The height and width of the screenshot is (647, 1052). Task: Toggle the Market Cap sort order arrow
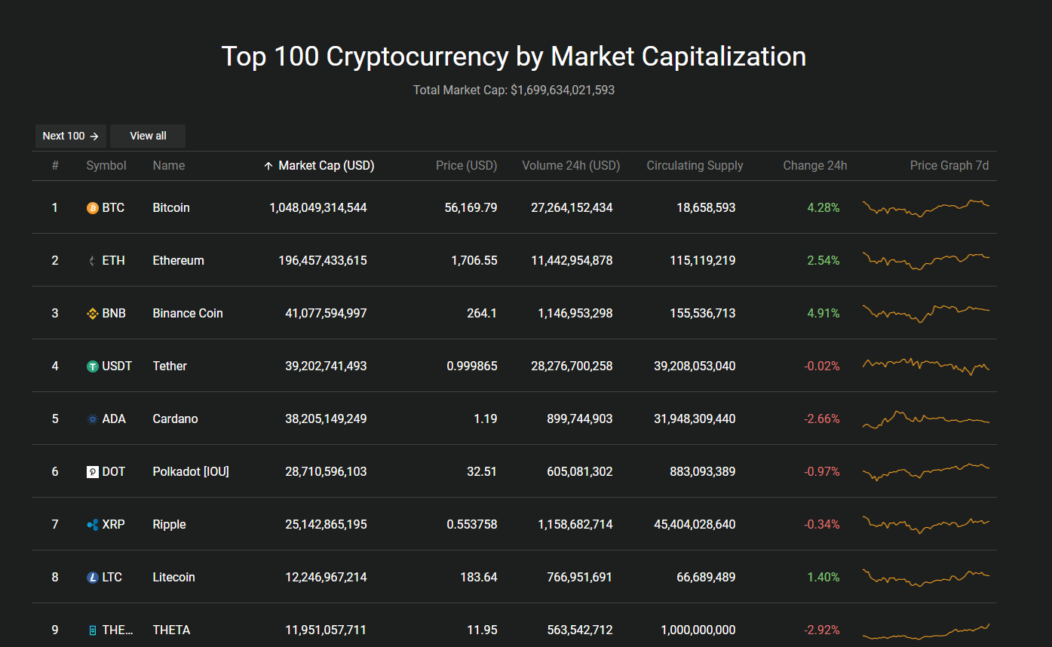point(268,165)
